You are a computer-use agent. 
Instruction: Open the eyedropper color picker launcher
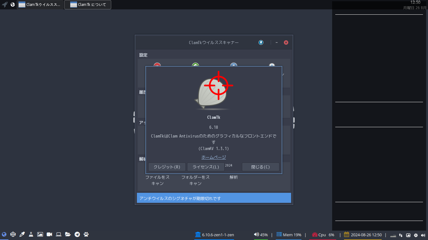22,234
